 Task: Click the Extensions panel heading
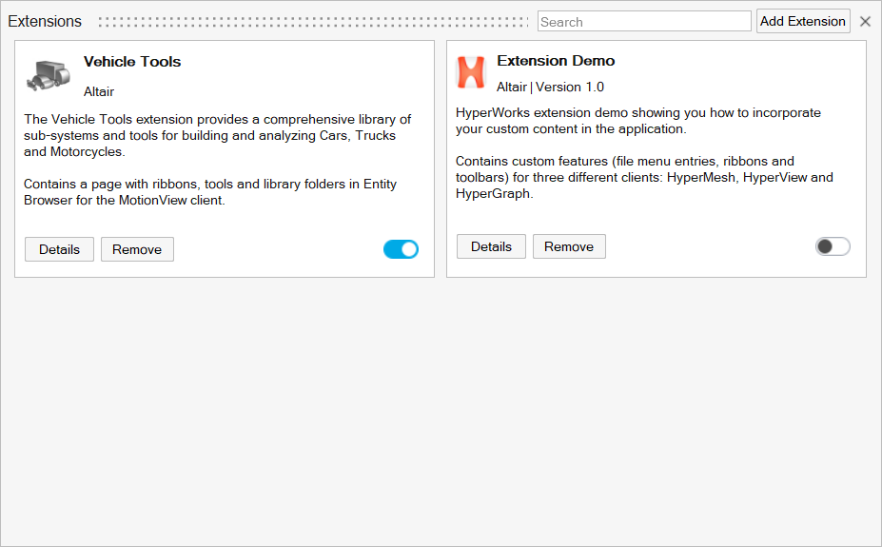tap(45, 21)
